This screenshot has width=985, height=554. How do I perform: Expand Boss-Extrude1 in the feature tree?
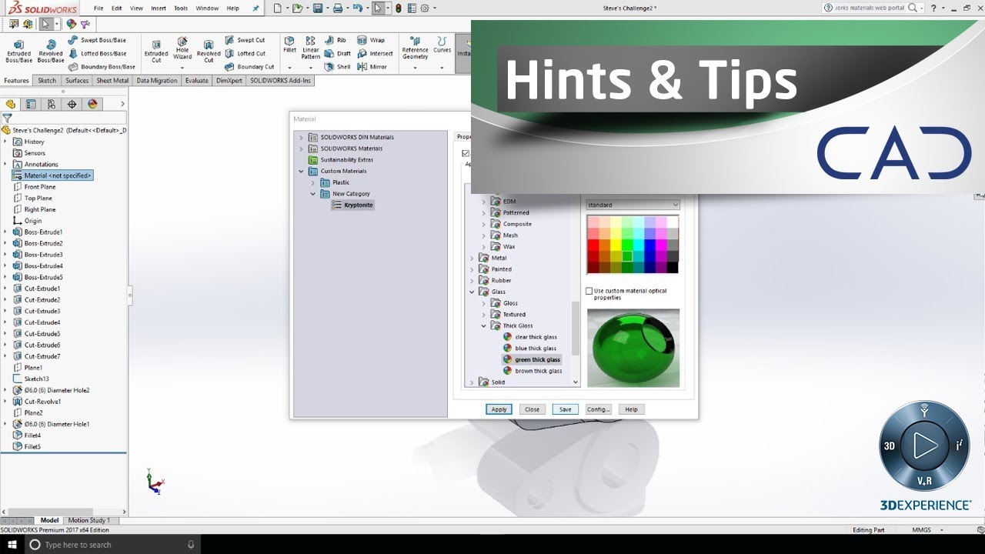click(5, 232)
